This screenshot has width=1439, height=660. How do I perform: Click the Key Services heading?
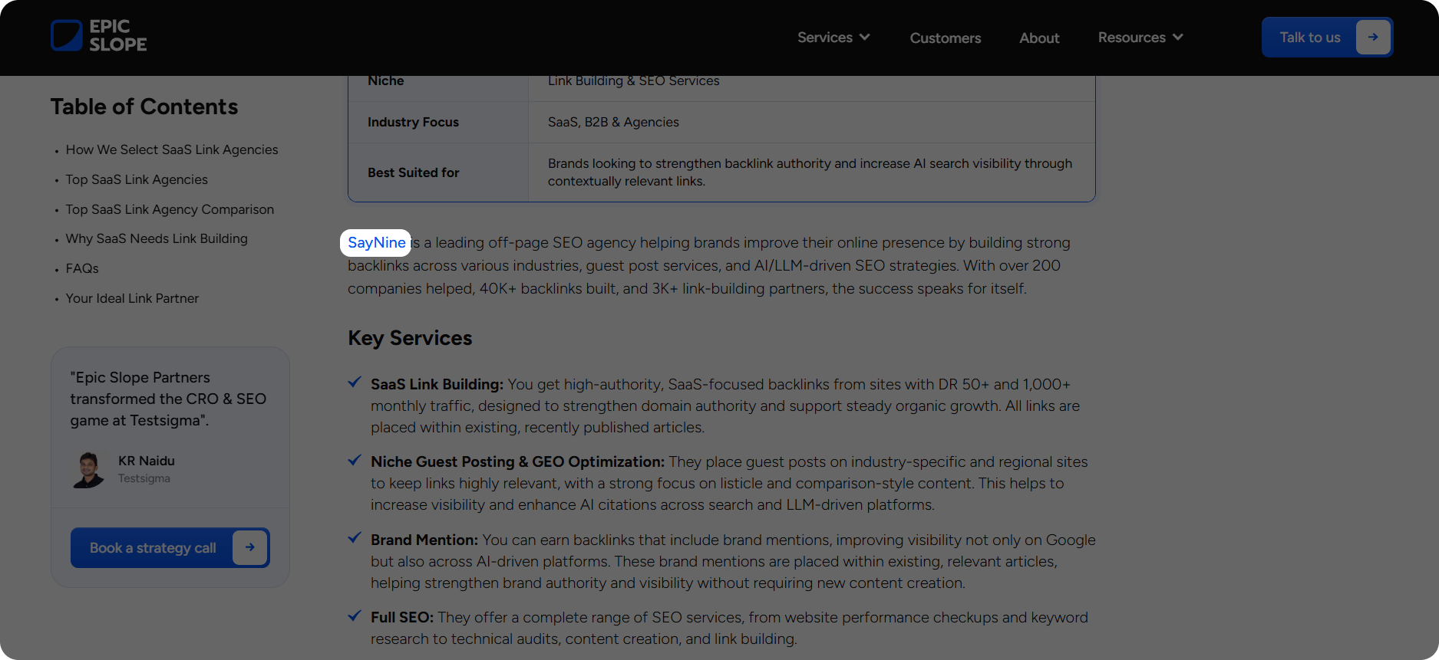tap(410, 338)
